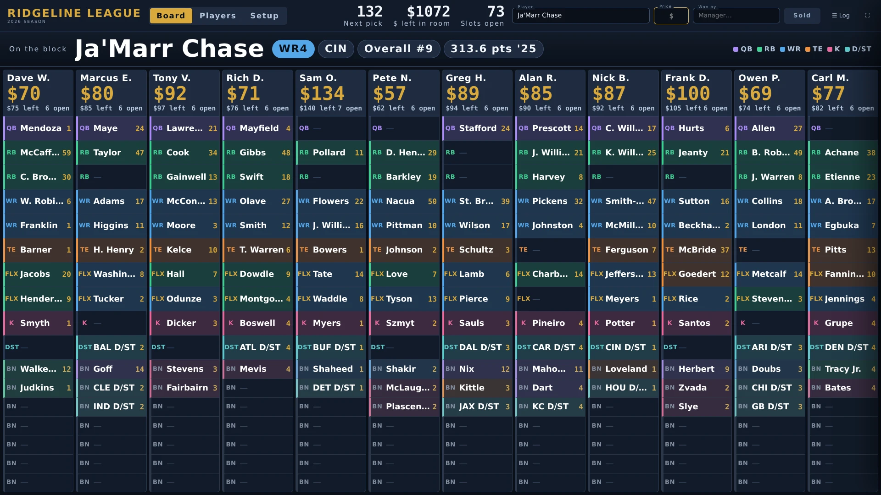Open the Log panel

(841, 16)
